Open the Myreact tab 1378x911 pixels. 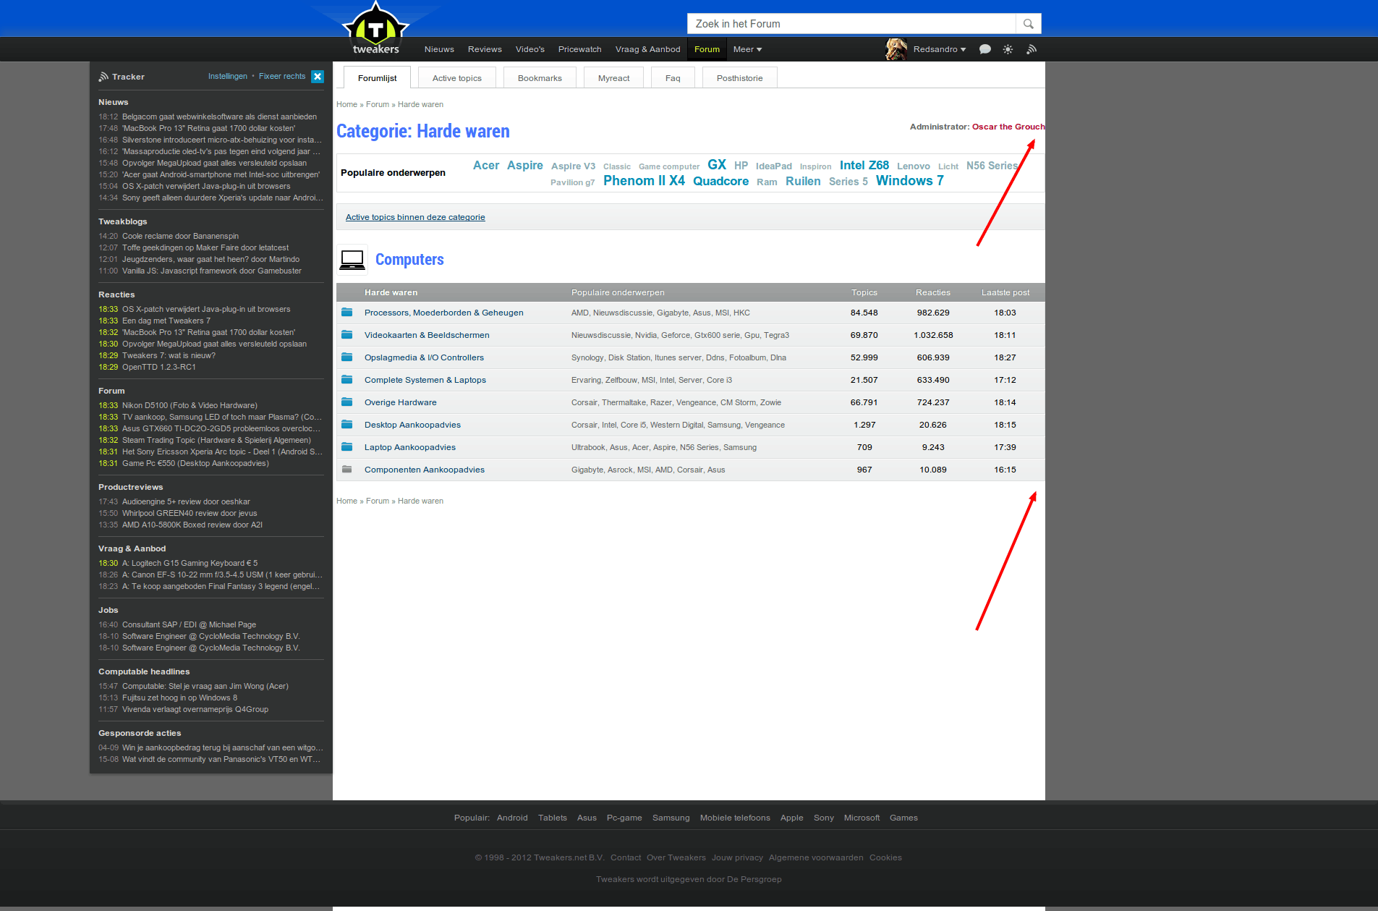614,78
